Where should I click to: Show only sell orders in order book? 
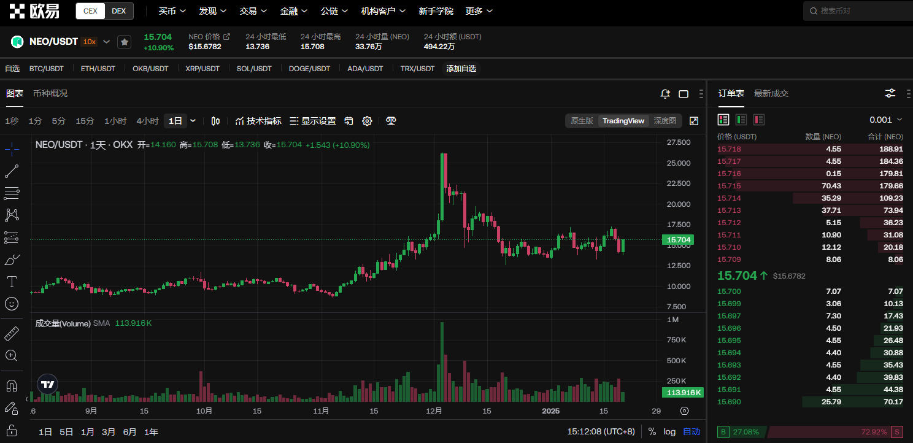[759, 120]
